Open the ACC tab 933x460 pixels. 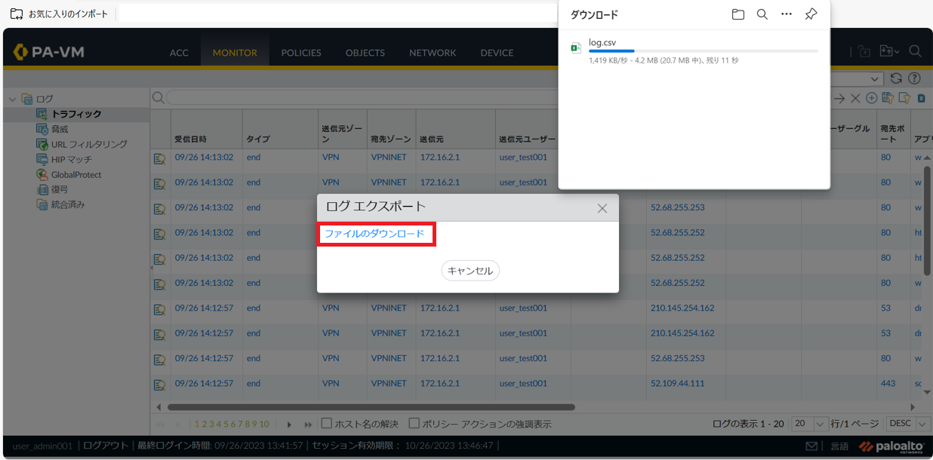tap(179, 53)
